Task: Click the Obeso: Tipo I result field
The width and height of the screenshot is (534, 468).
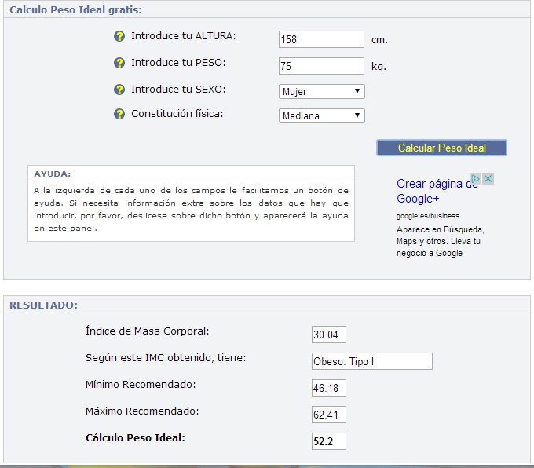Action: coord(372,361)
